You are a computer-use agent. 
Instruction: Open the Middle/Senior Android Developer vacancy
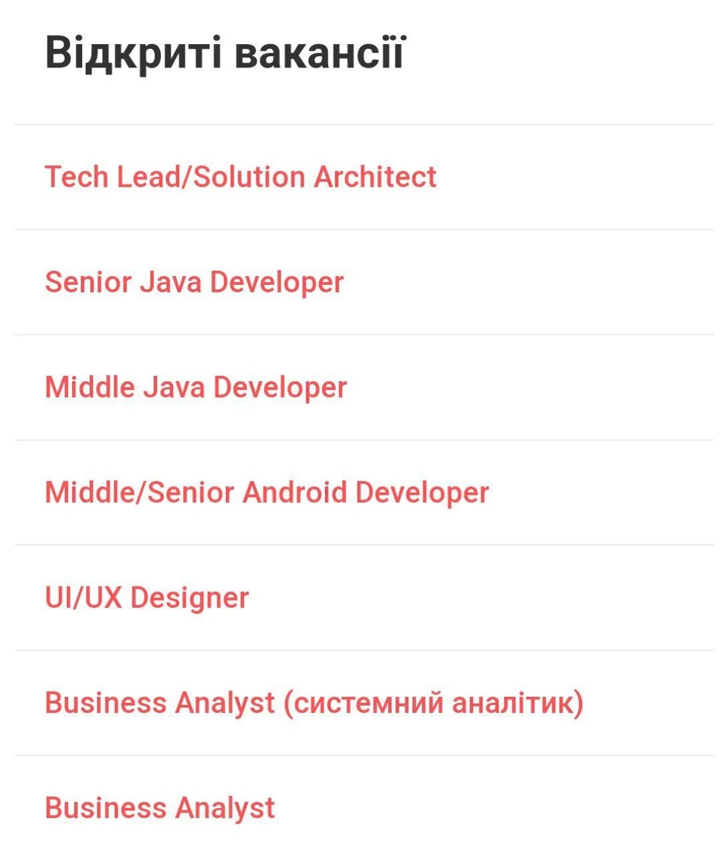pos(267,493)
